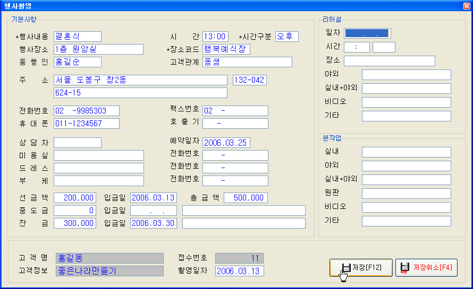Select the 전화번호 field with 02 -9985303
473x289 pixels.
coord(87,111)
